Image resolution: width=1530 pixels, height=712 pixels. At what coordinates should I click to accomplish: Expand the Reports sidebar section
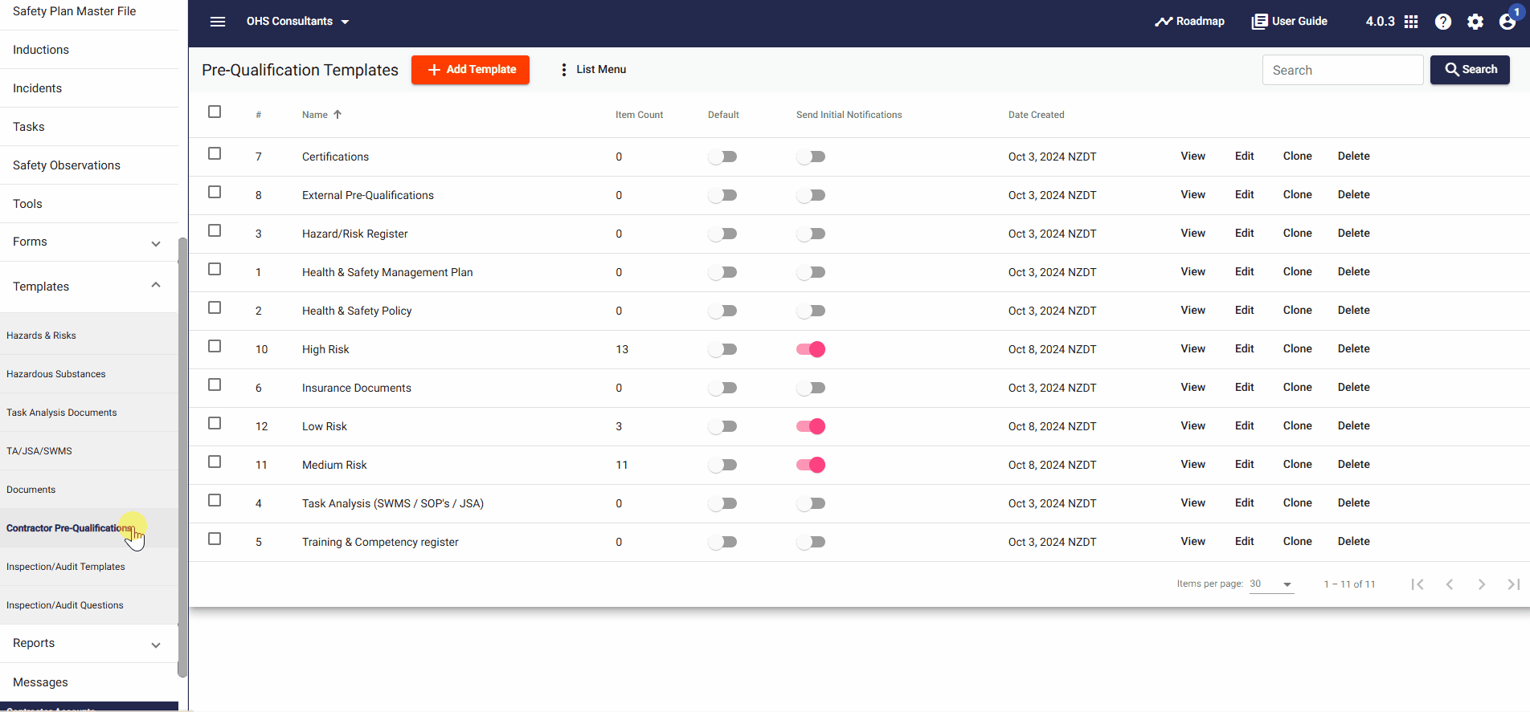point(89,644)
